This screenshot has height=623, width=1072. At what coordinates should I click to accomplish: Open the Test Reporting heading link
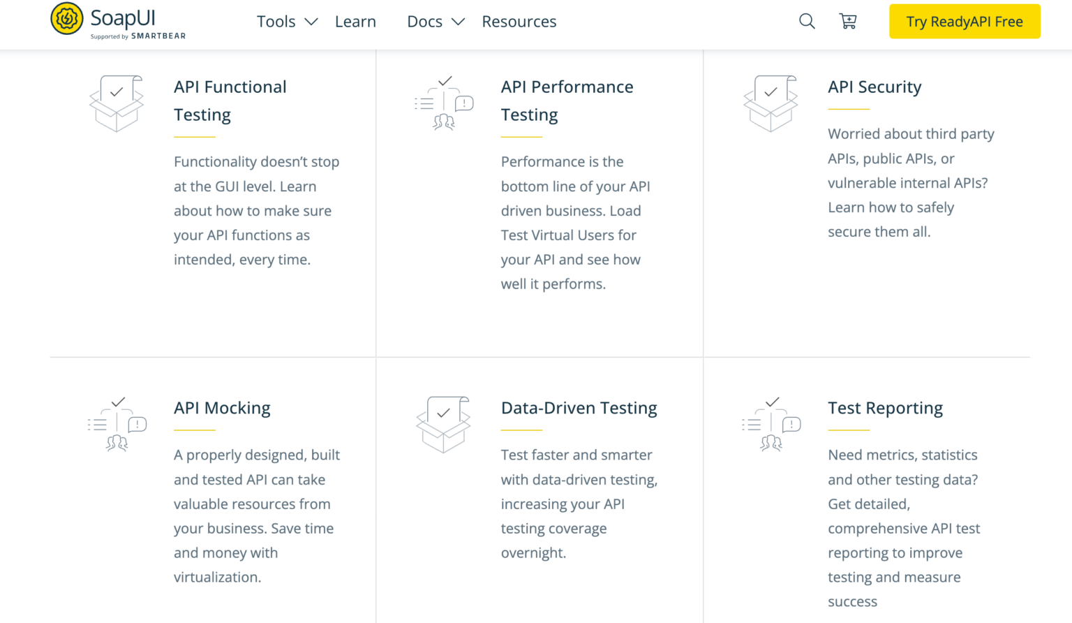tap(885, 408)
